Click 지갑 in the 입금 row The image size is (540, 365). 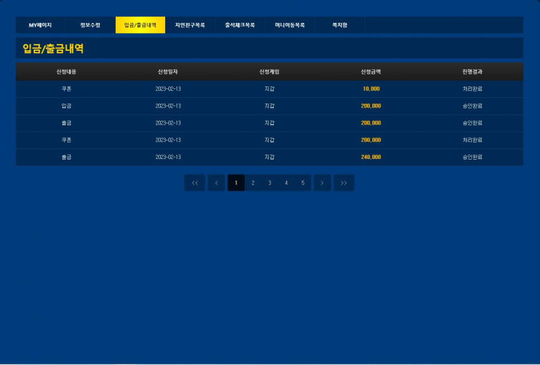[269, 106]
